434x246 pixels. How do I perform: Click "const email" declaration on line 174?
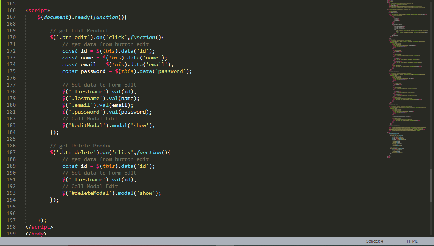(x=79, y=65)
